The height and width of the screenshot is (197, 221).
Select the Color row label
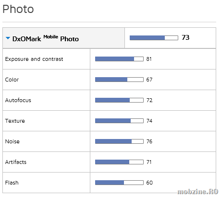(x=12, y=80)
